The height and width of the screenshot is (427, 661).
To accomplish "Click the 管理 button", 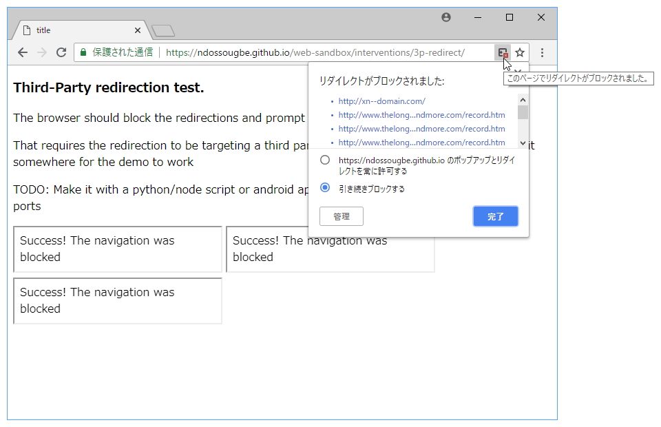I will click(x=342, y=216).
